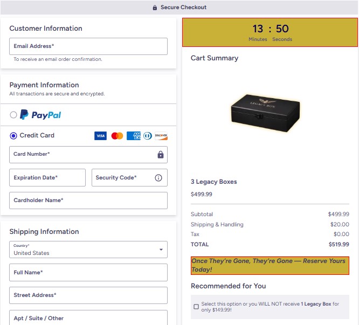Image resolution: width=359 pixels, height=325 pixels.
Task: Click the Visa card icon
Action: [x=100, y=136]
